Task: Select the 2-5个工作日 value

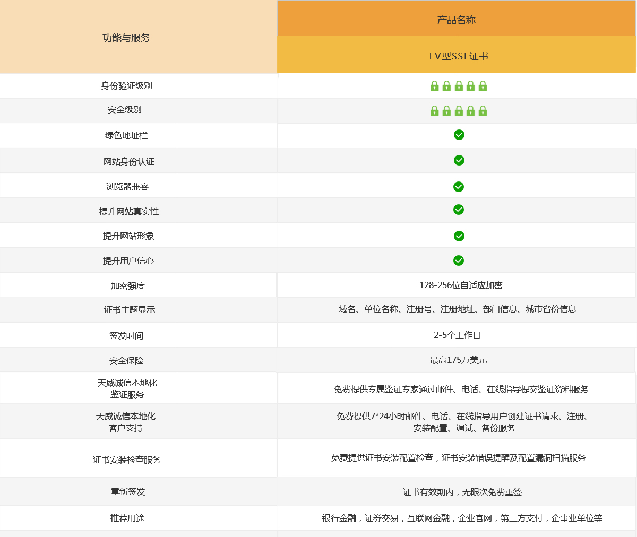Action: (457, 335)
